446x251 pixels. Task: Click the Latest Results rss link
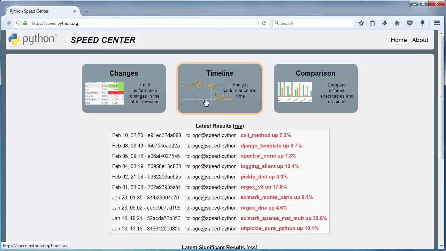point(238,126)
